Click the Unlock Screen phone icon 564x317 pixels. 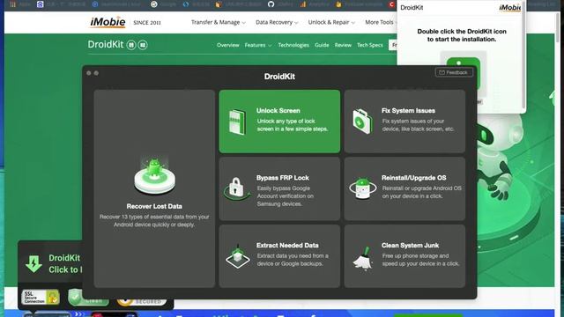pyautogui.click(x=237, y=122)
